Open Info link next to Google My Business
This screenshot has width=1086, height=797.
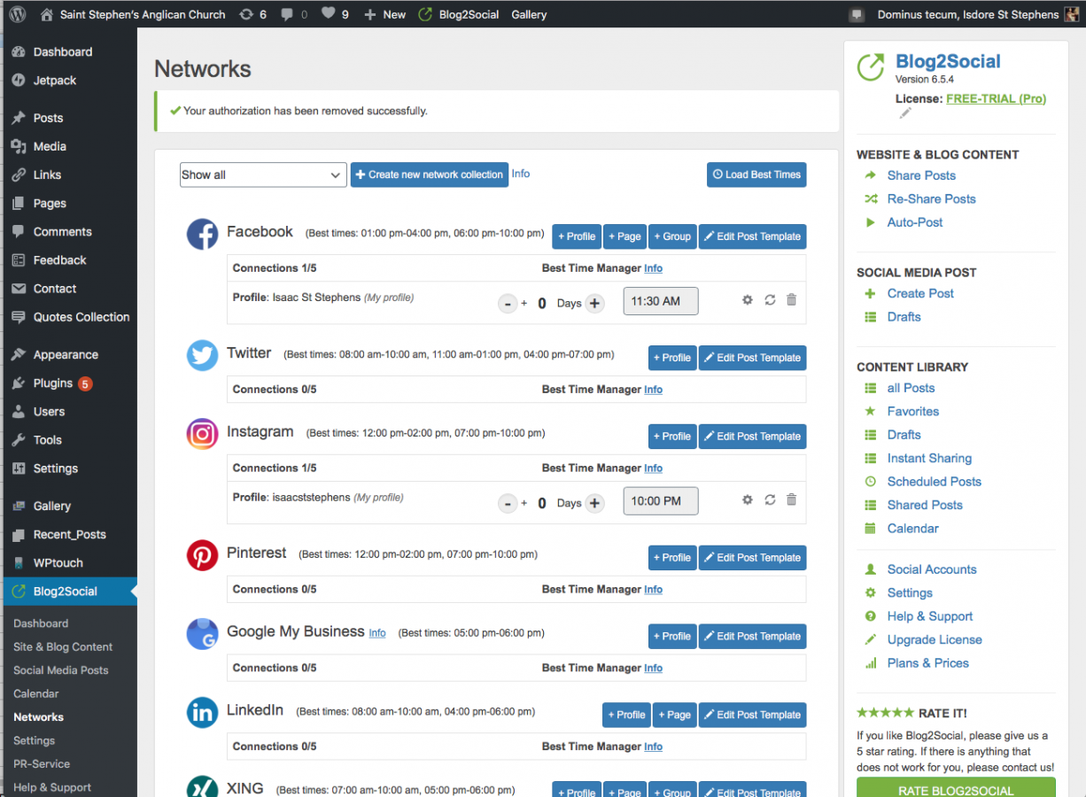[x=377, y=633]
